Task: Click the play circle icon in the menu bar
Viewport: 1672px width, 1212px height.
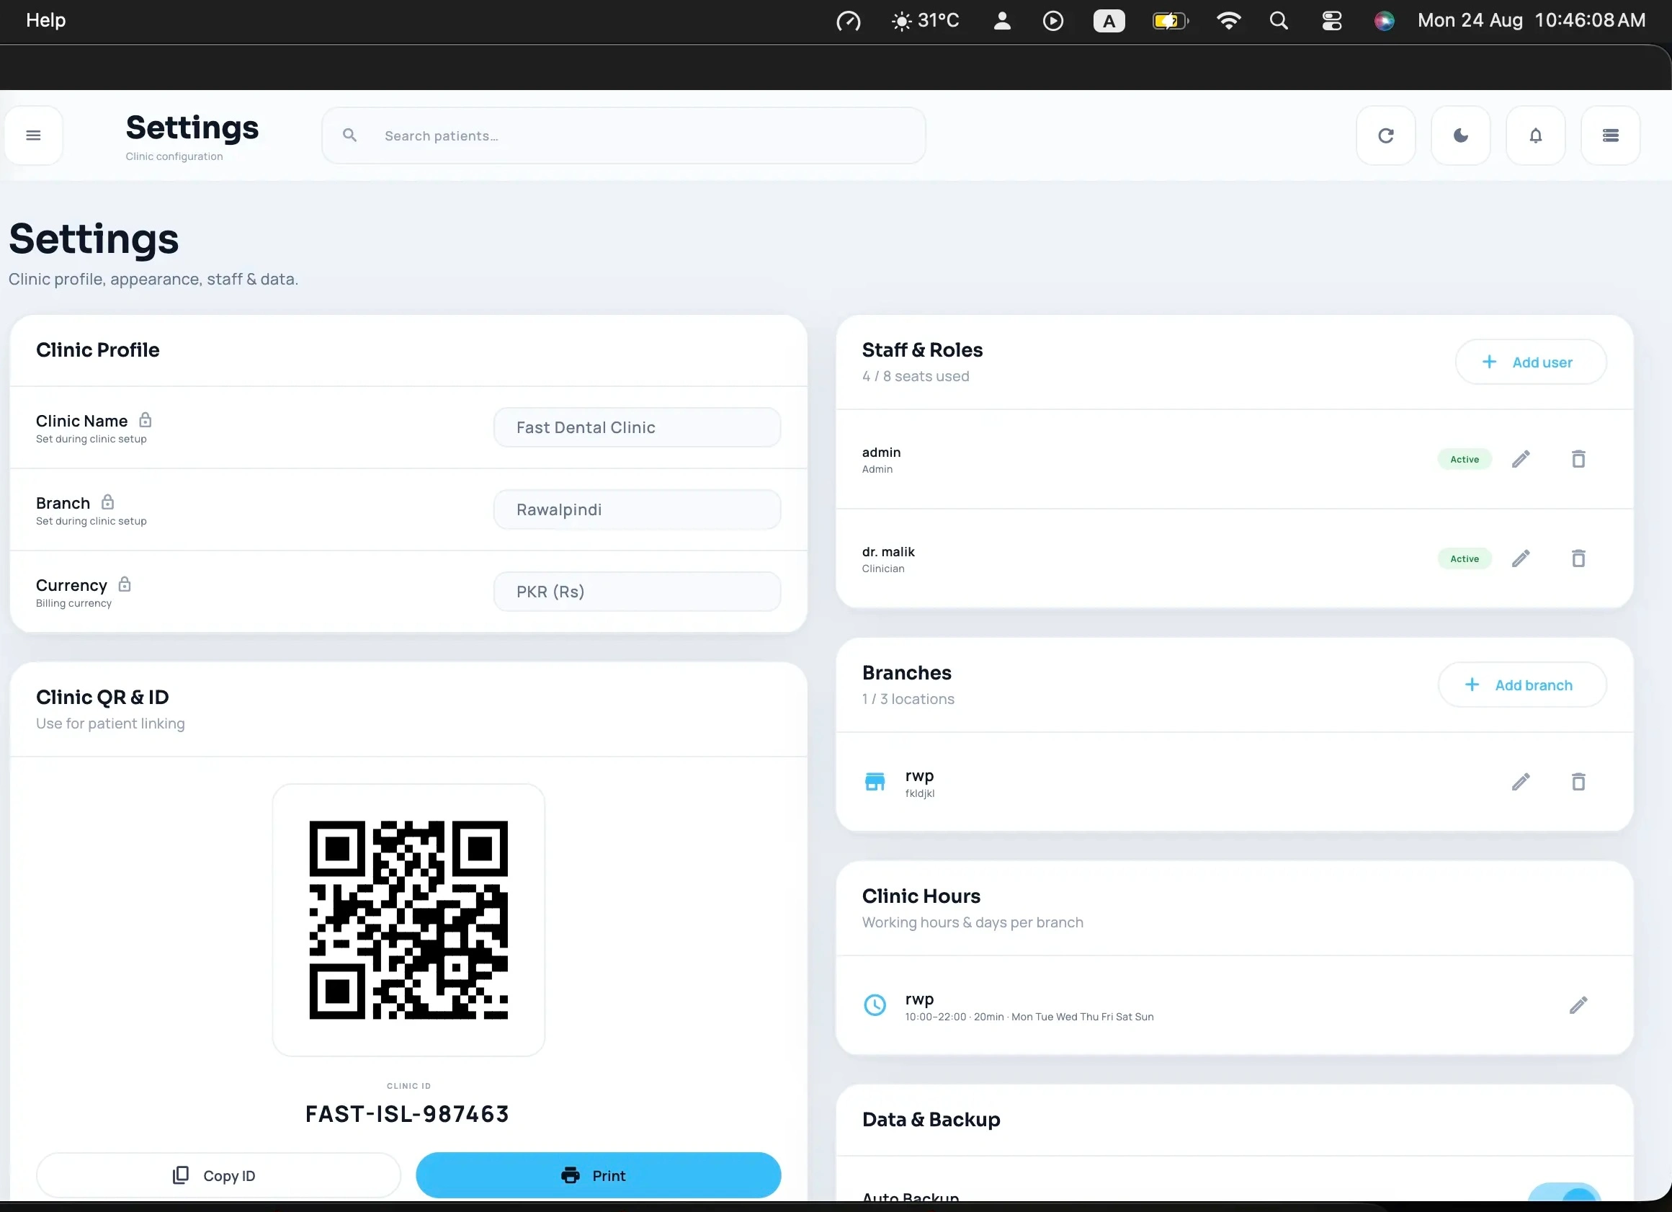Action: [x=1053, y=21]
